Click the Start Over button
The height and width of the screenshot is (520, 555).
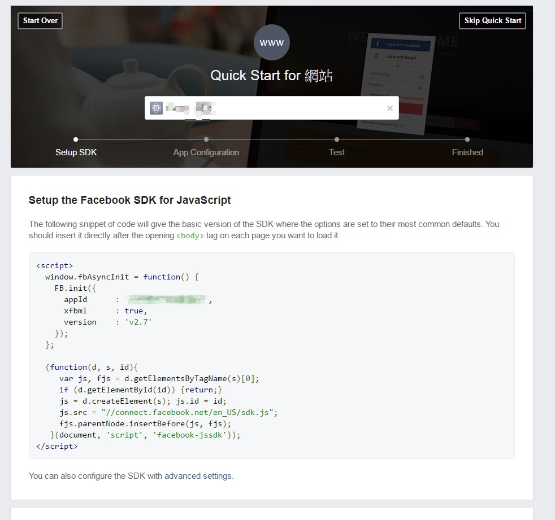coord(40,21)
